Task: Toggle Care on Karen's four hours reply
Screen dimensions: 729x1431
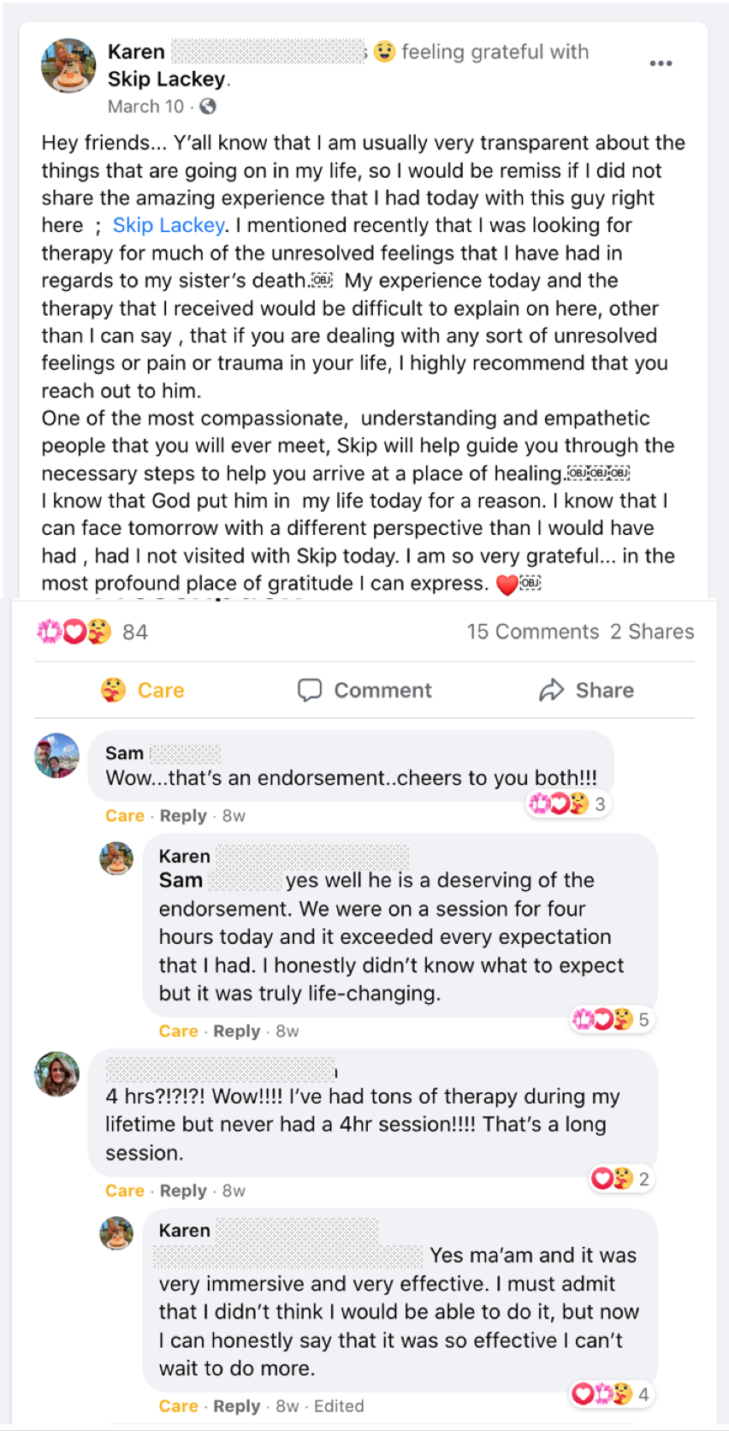Action: [x=179, y=1031]
